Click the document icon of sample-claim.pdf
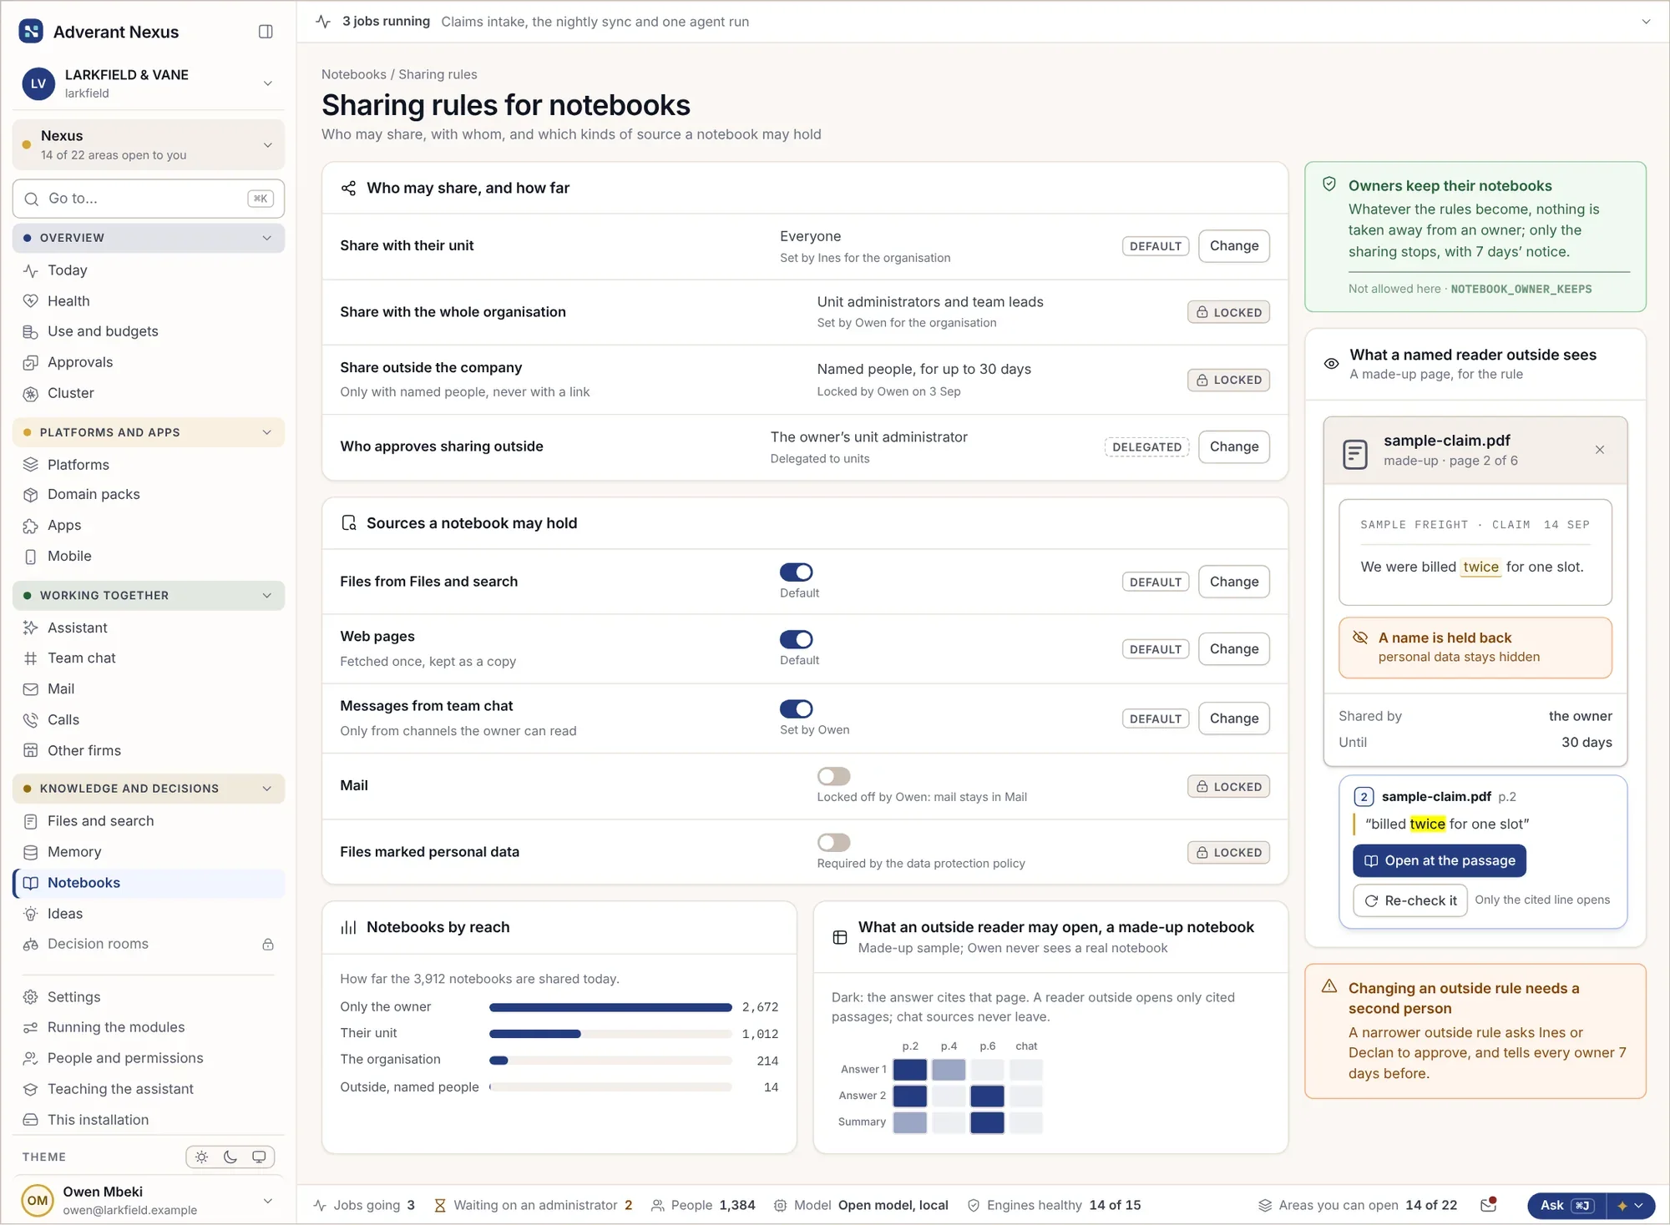1670x1225 pixels. 1354,454
